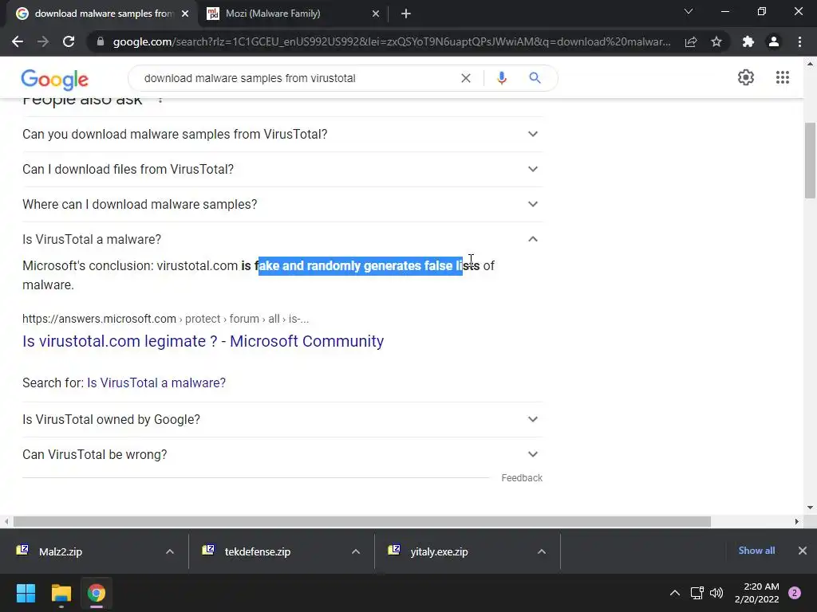817x612 pixels.
Task: Click the blue search magnifier
Action: [535, 78]
